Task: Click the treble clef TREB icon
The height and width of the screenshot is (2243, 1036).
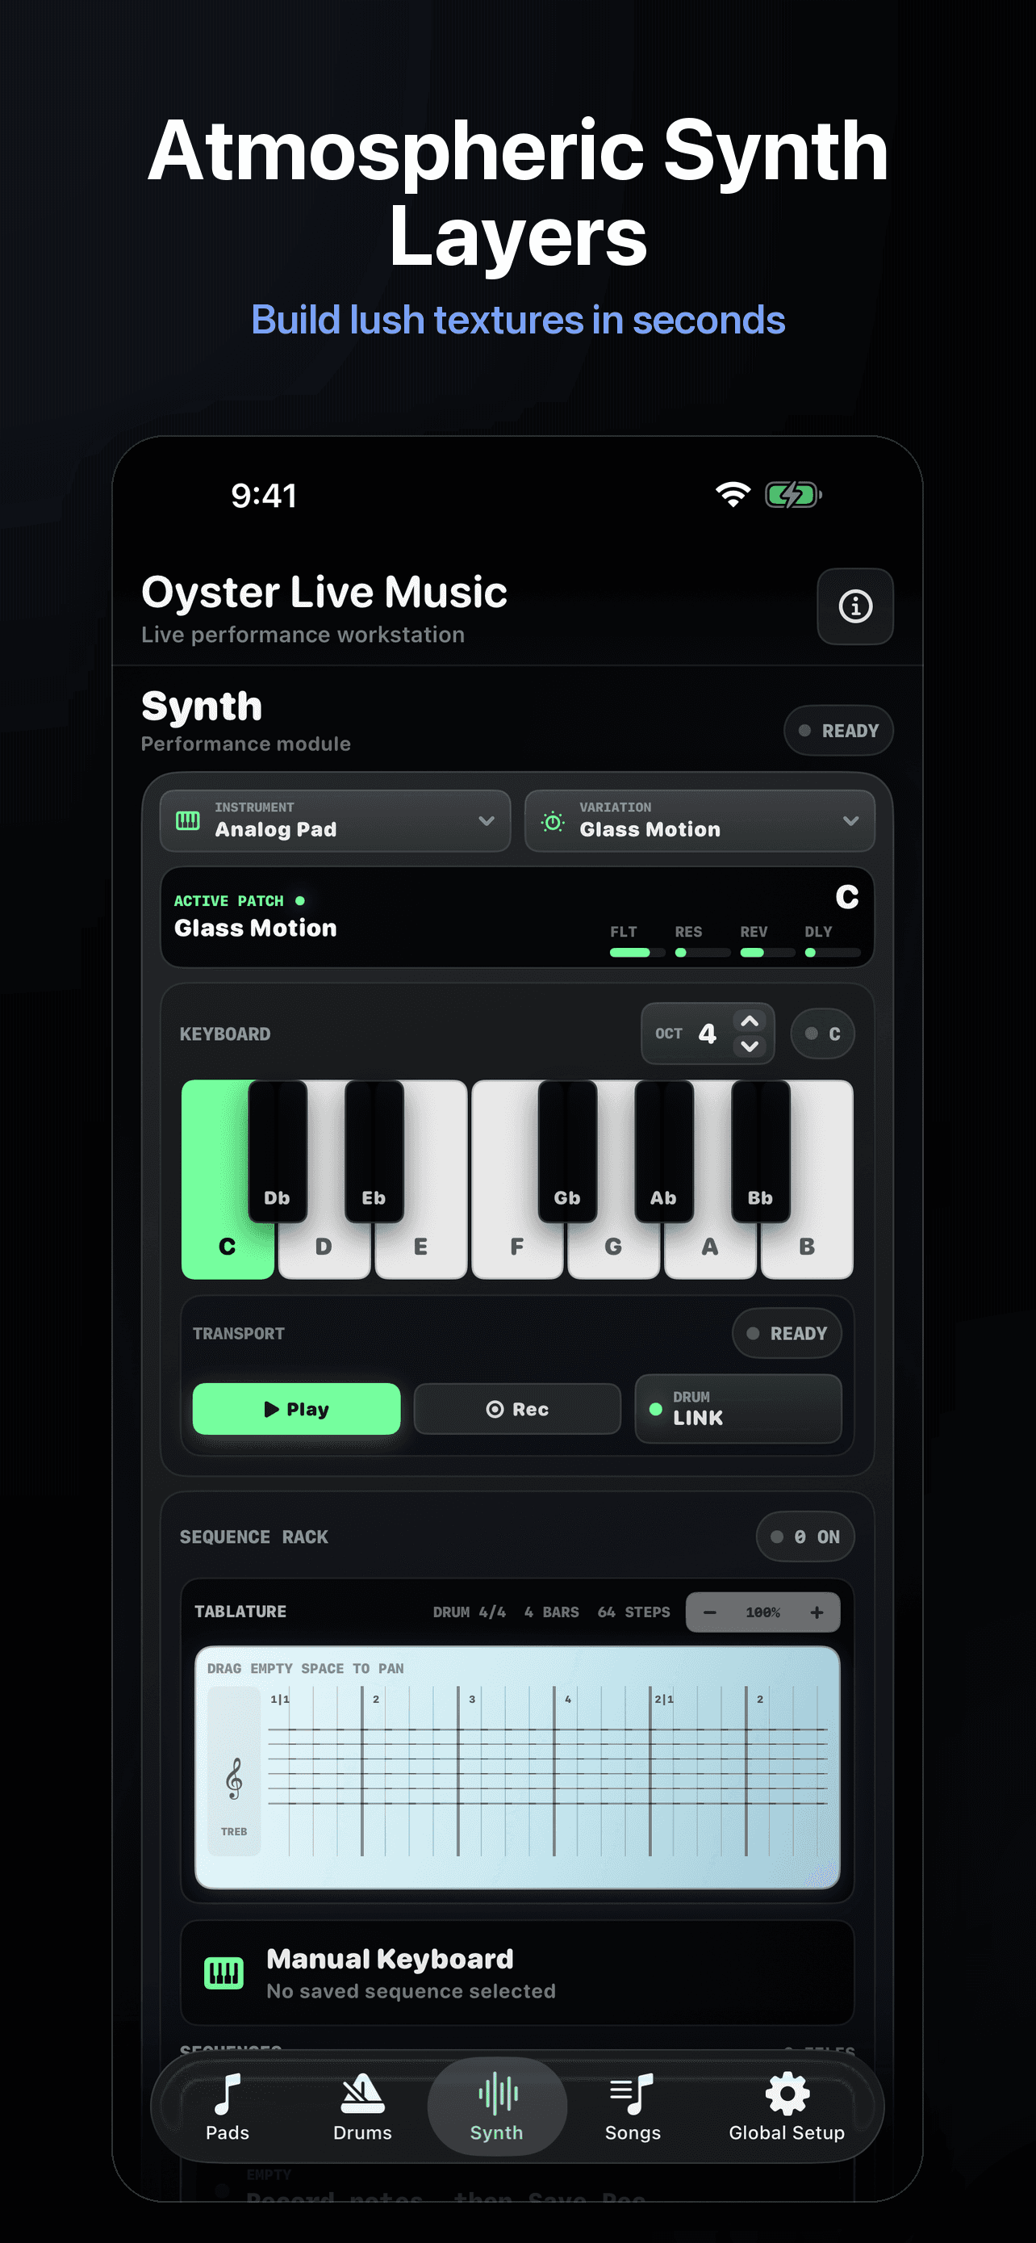Action: click(x=234, y=1778)
